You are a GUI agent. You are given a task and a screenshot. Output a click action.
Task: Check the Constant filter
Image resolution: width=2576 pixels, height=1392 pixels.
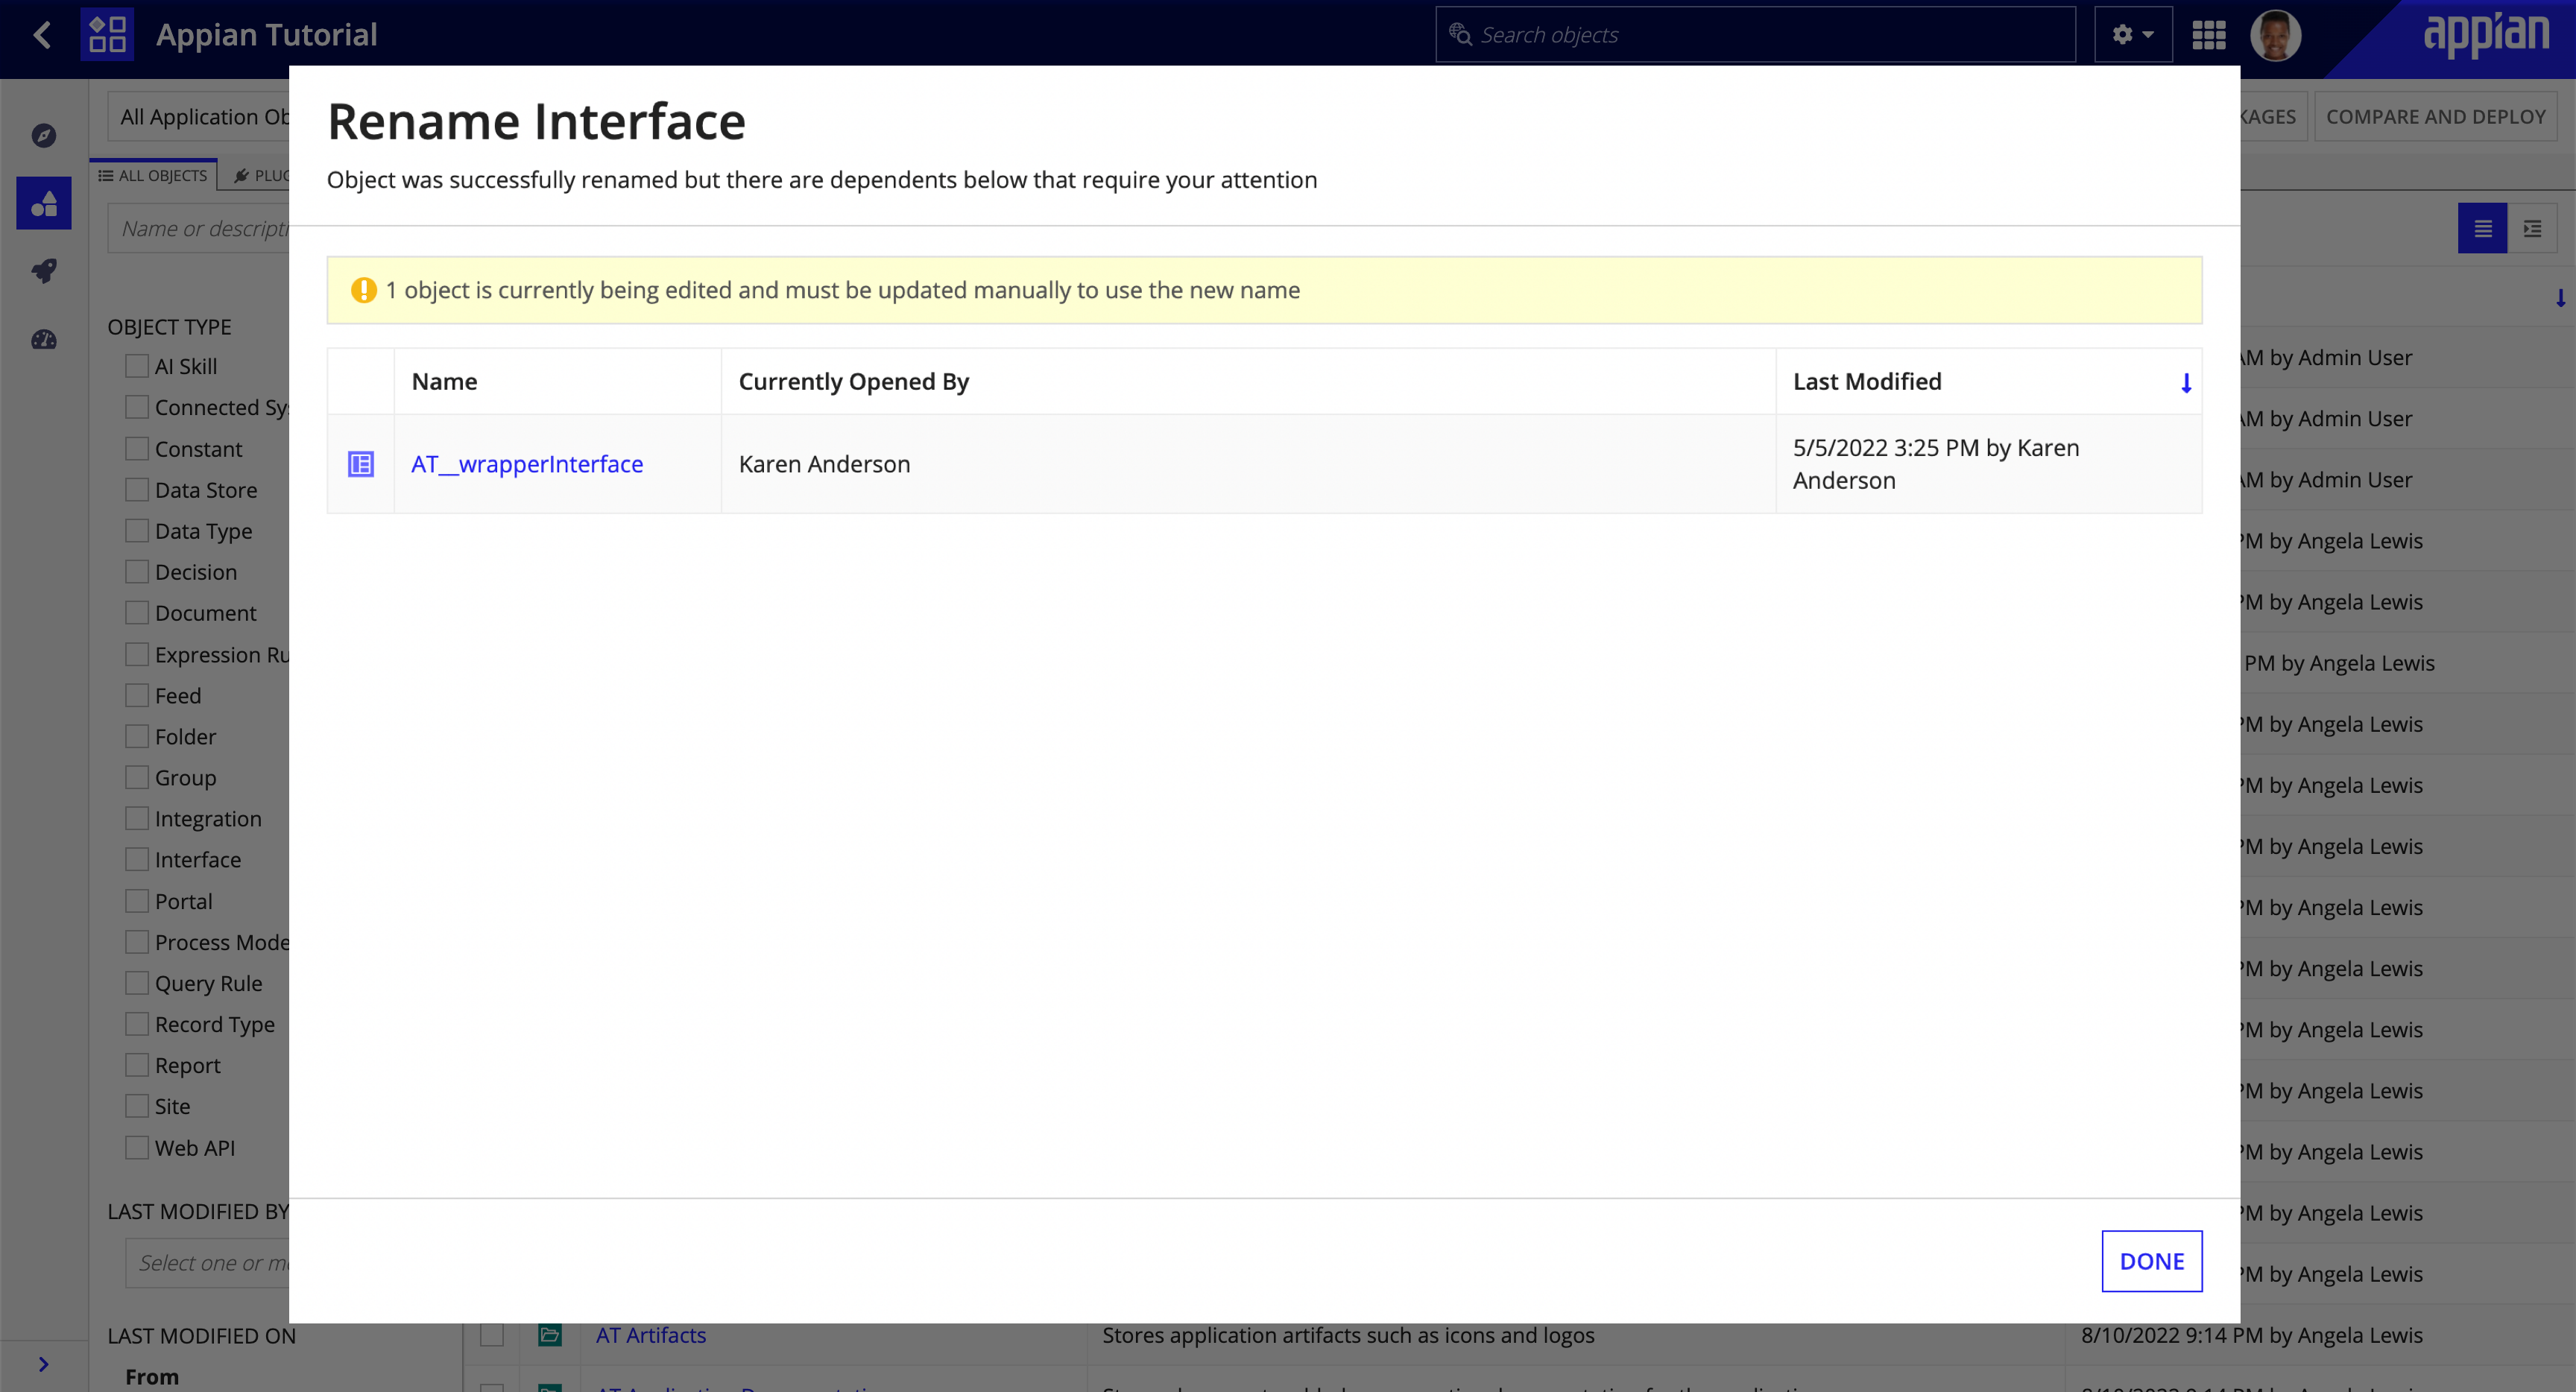(x=137, y=449)
